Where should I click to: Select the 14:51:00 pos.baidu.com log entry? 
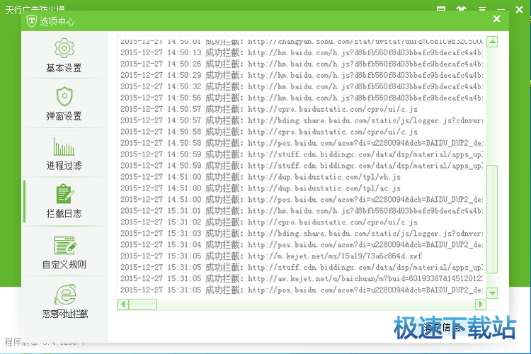click(302, 200)
